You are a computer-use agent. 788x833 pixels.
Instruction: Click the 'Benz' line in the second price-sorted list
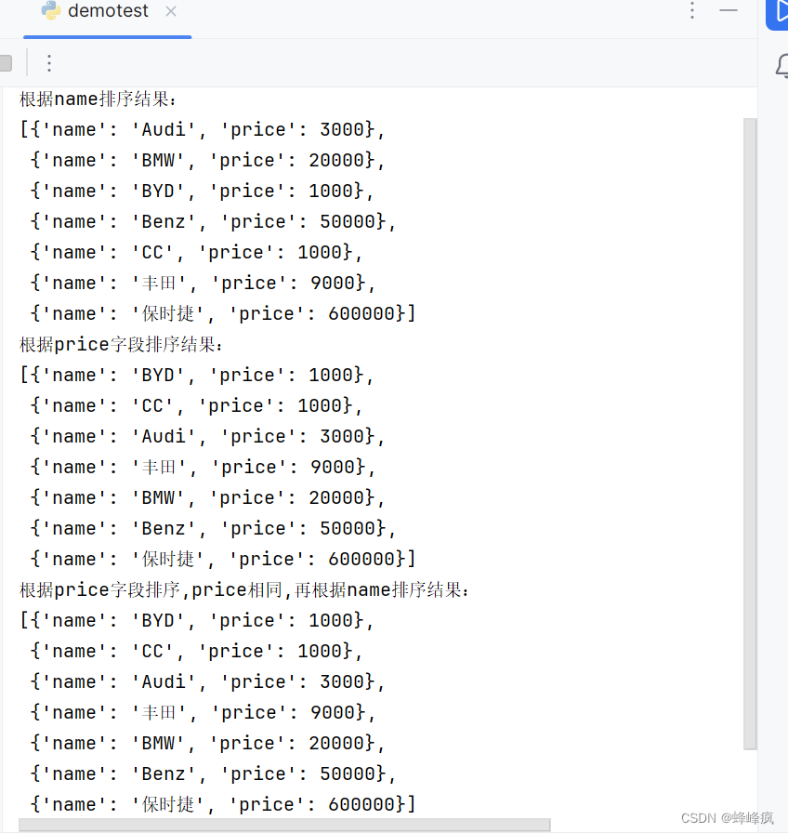click(213, 529)
